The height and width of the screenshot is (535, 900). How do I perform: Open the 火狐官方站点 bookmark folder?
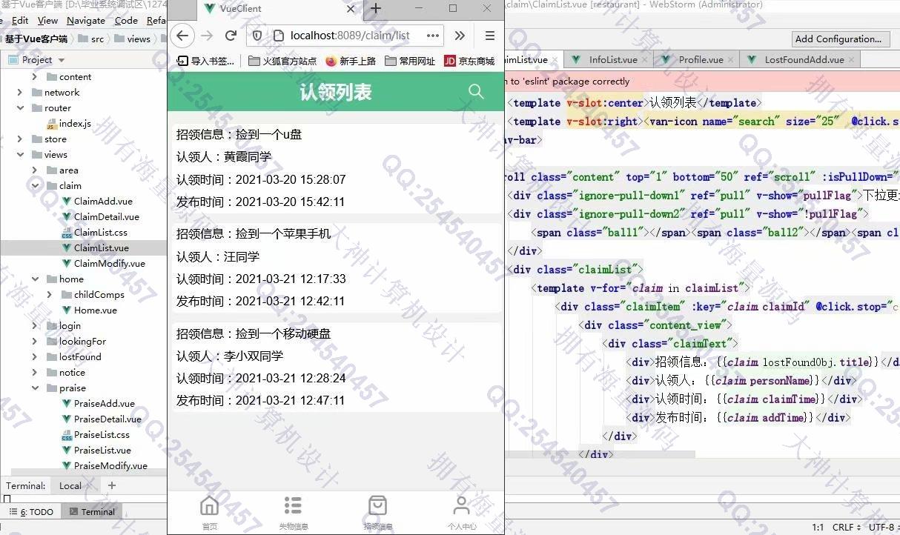pos(282,61)
